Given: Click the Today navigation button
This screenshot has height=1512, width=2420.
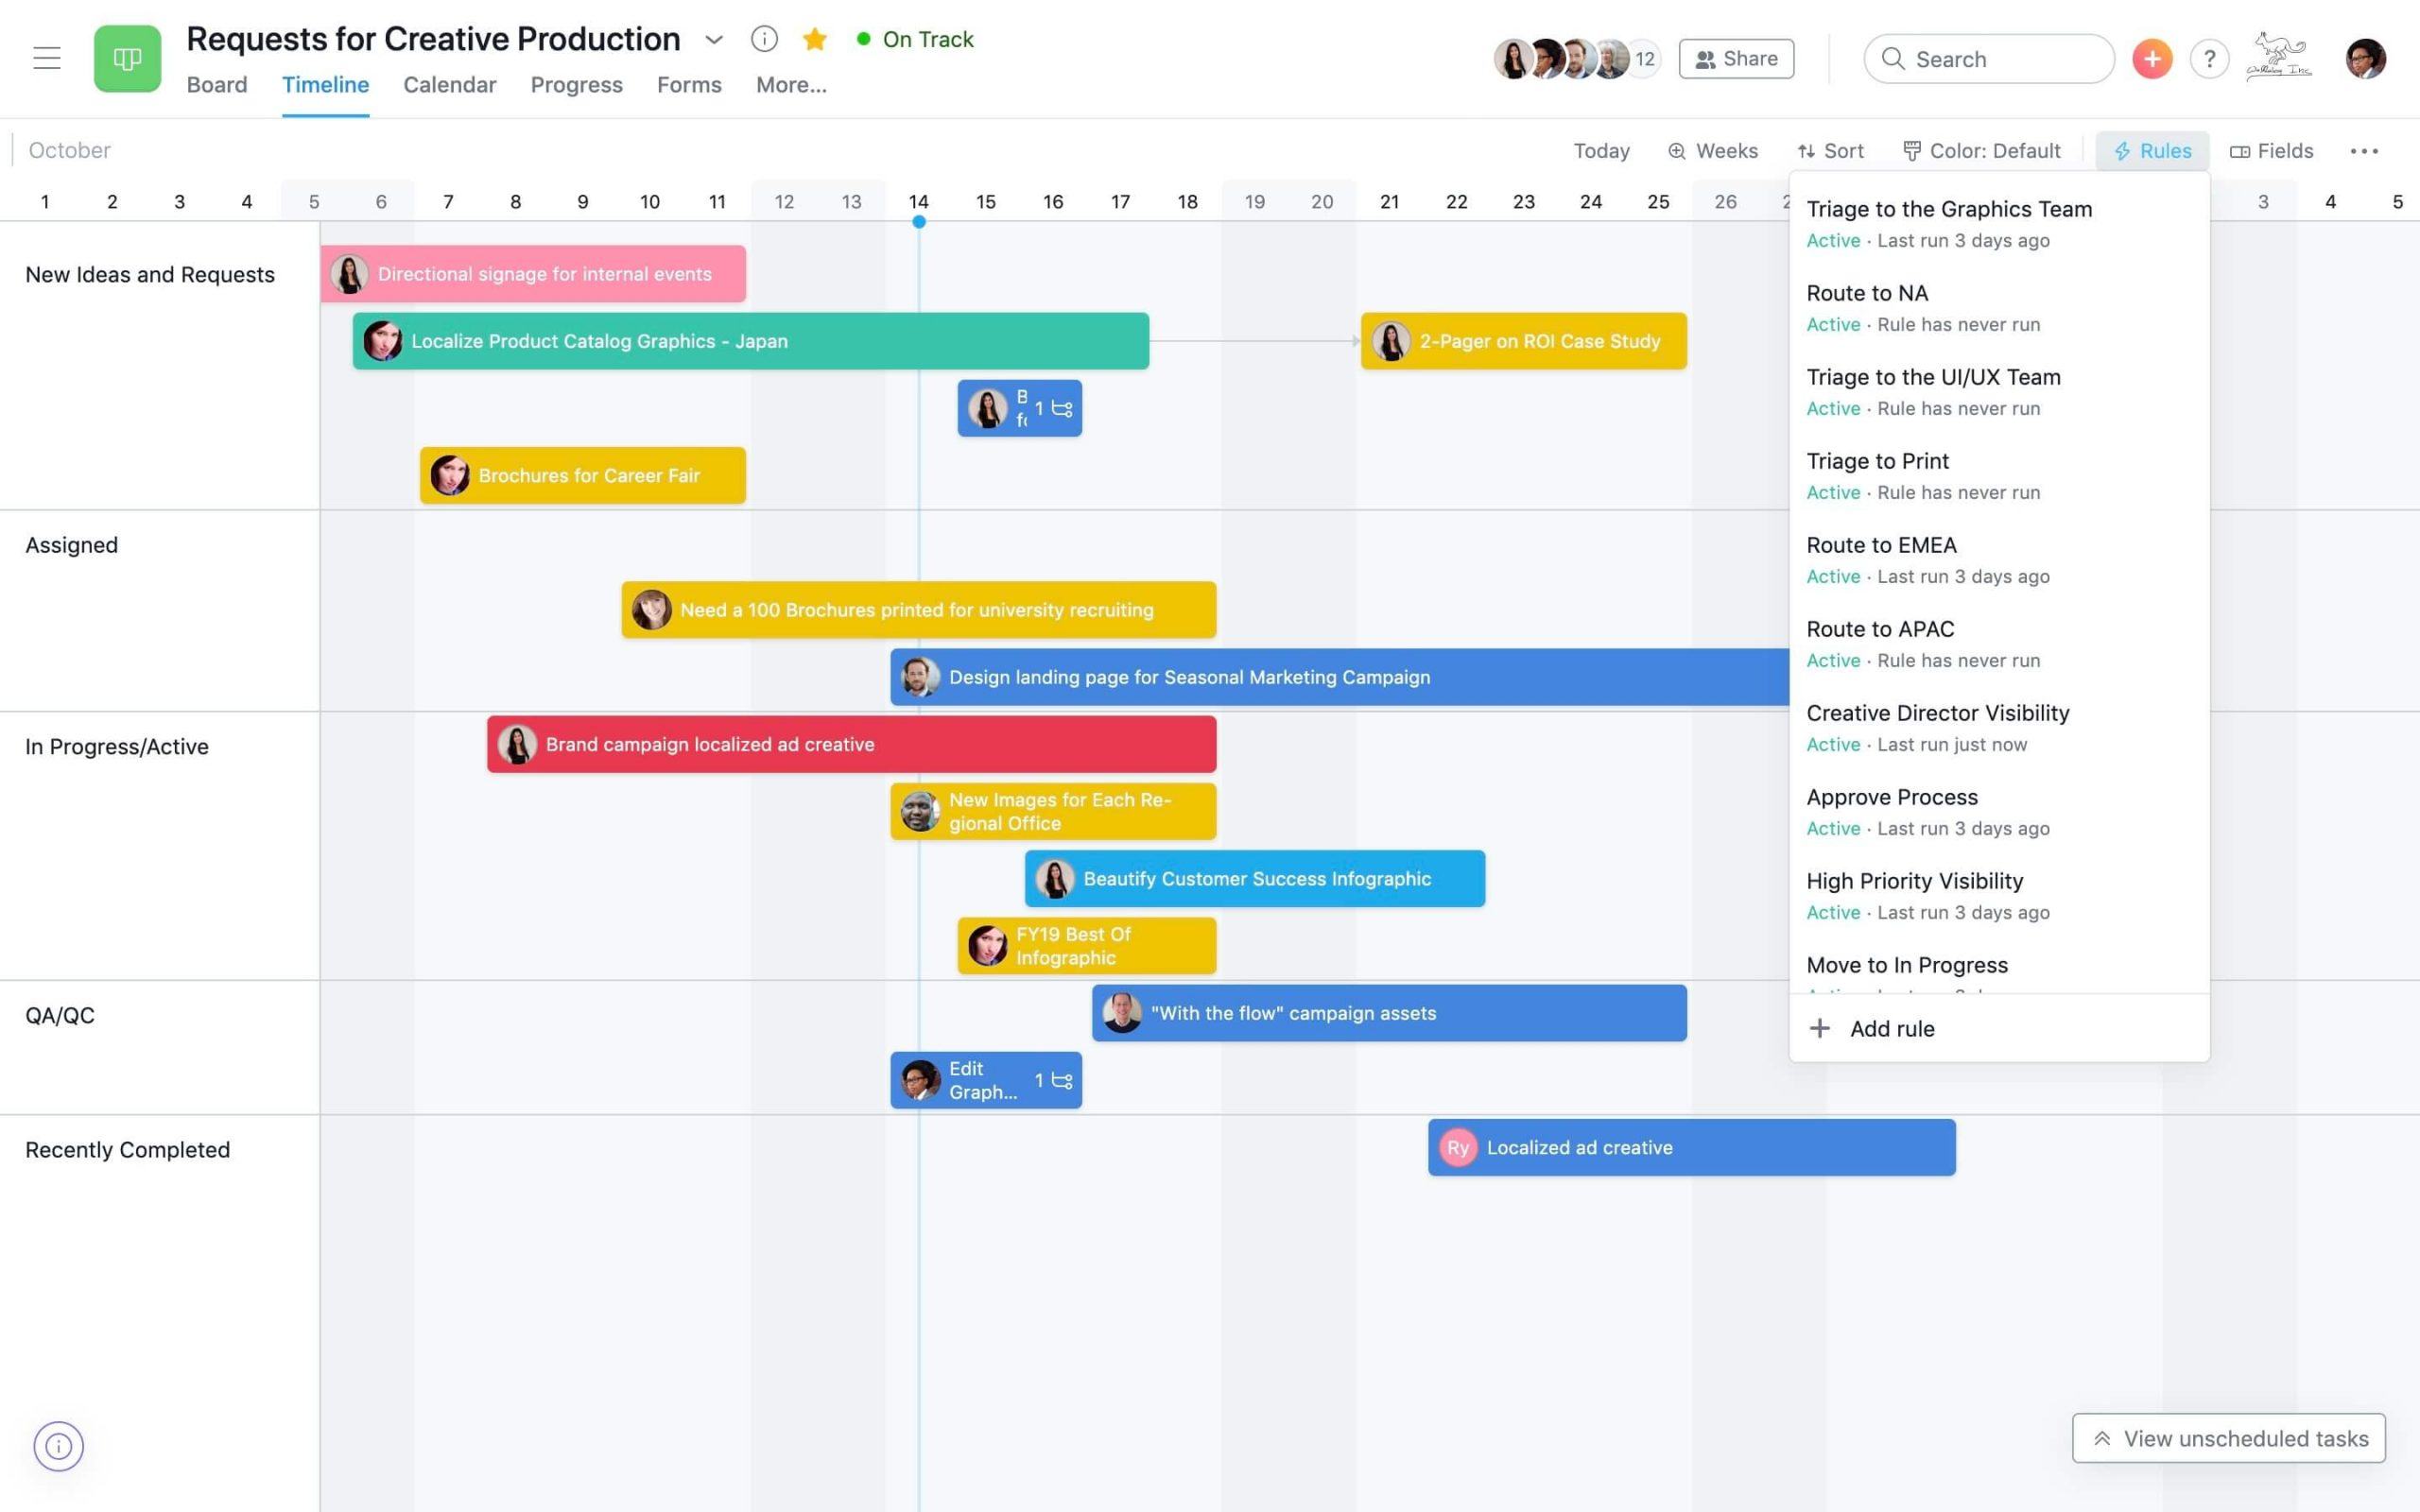Looking at the screenshot, I should click(x=1601, y=150).
